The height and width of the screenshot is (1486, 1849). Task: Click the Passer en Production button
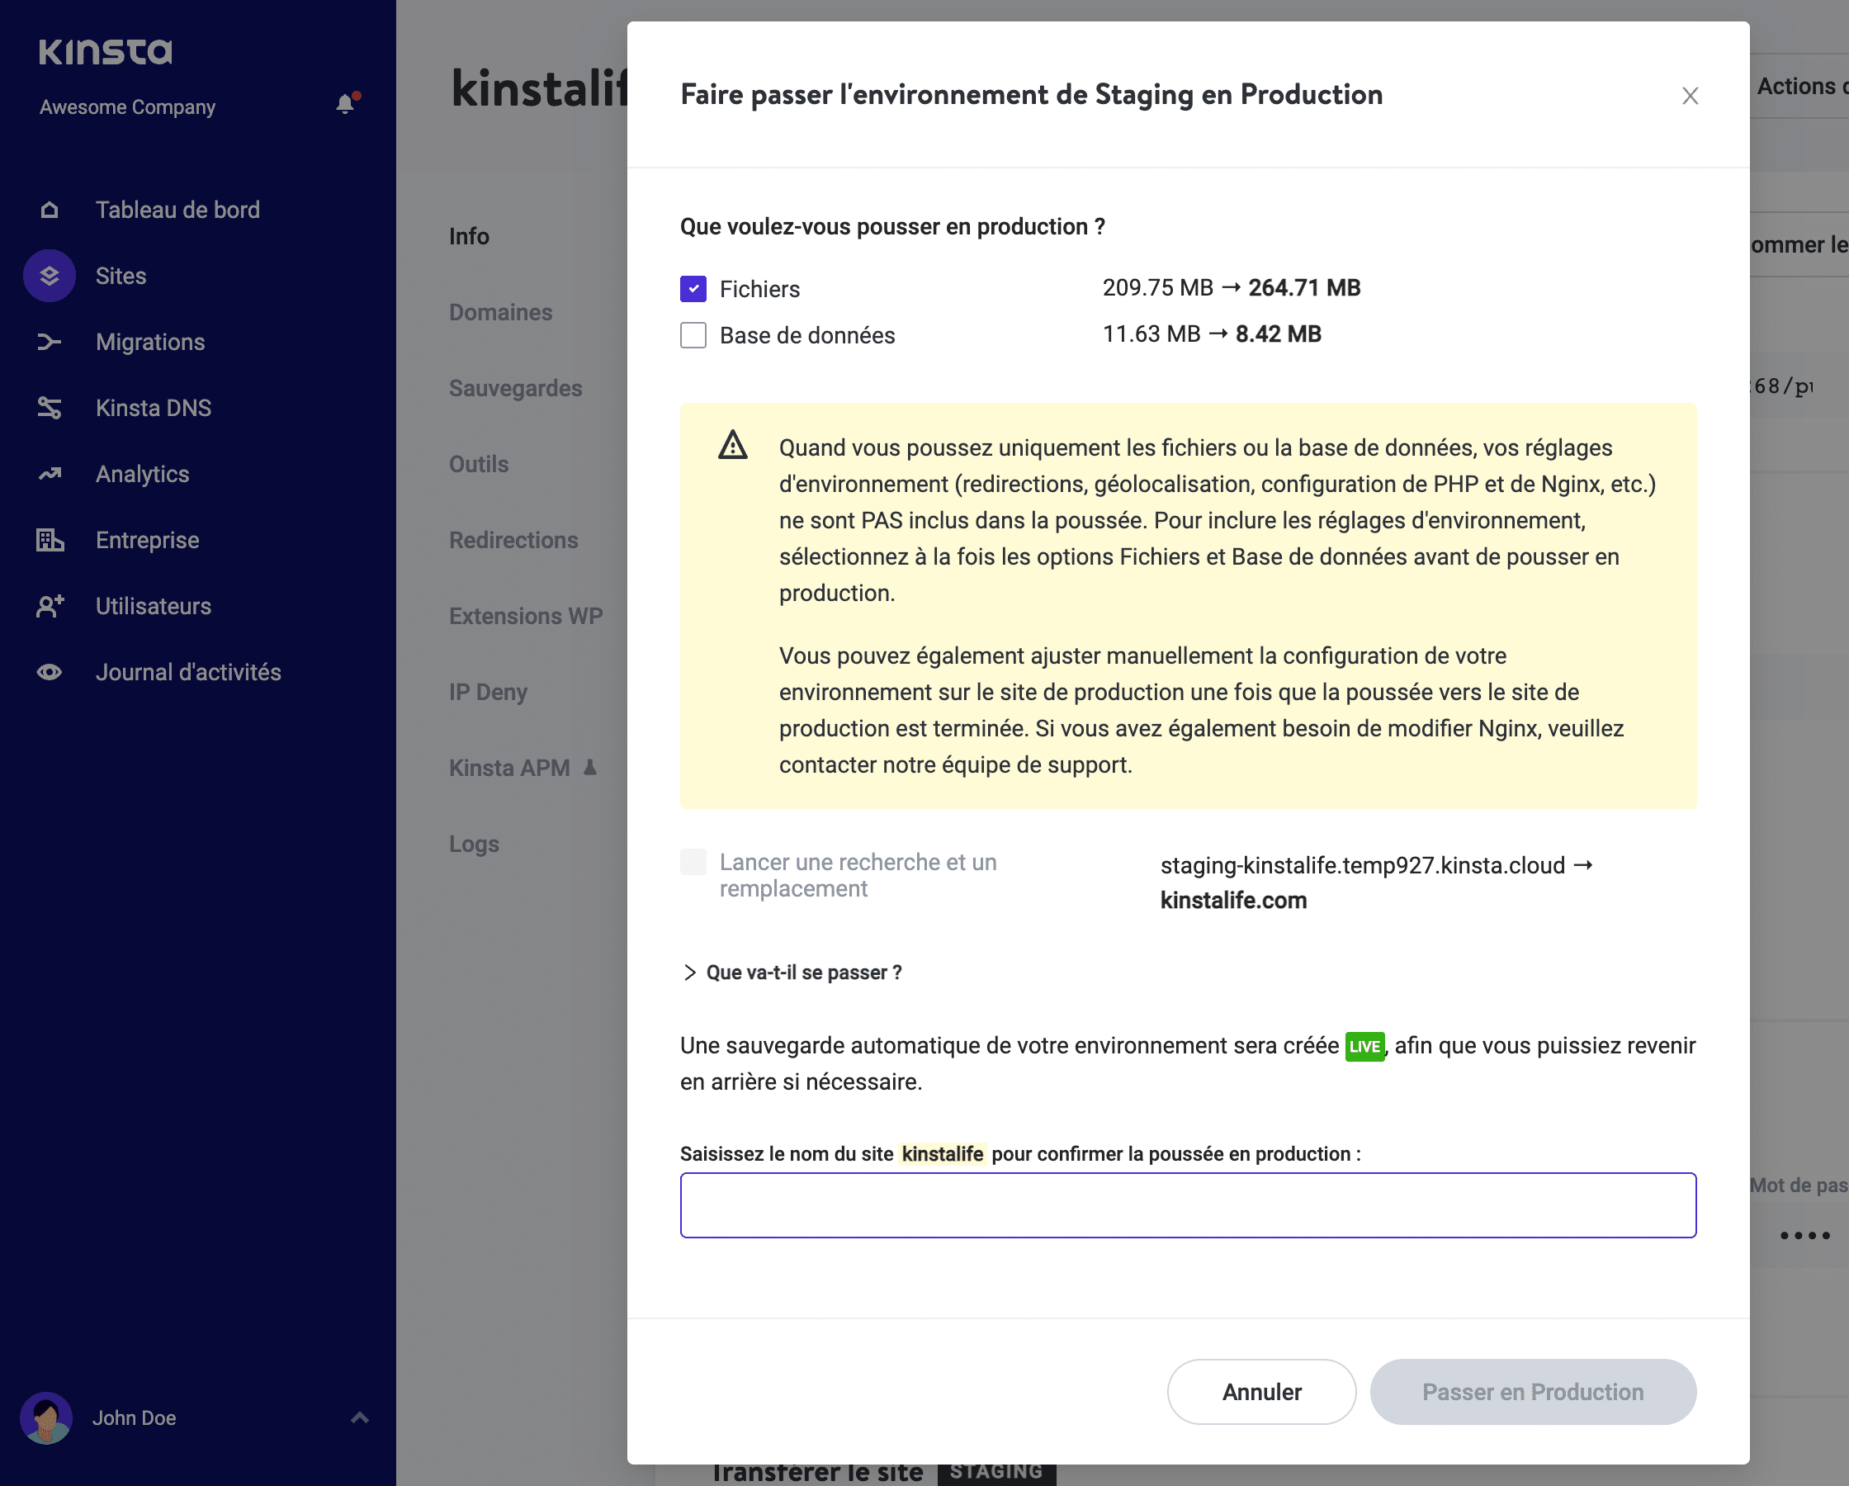1533,1392
